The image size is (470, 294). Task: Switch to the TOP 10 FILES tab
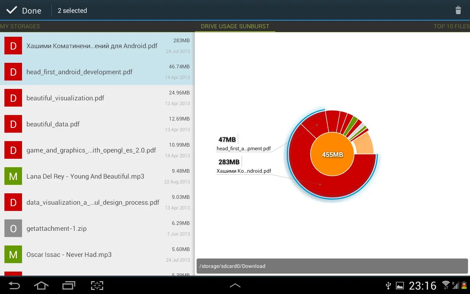[x=452, y=26]
